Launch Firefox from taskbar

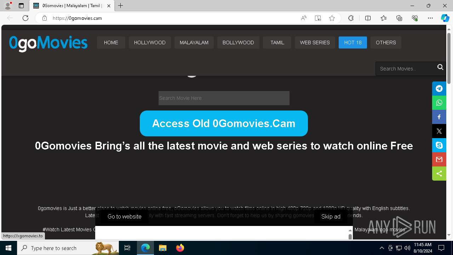[180, 248]
